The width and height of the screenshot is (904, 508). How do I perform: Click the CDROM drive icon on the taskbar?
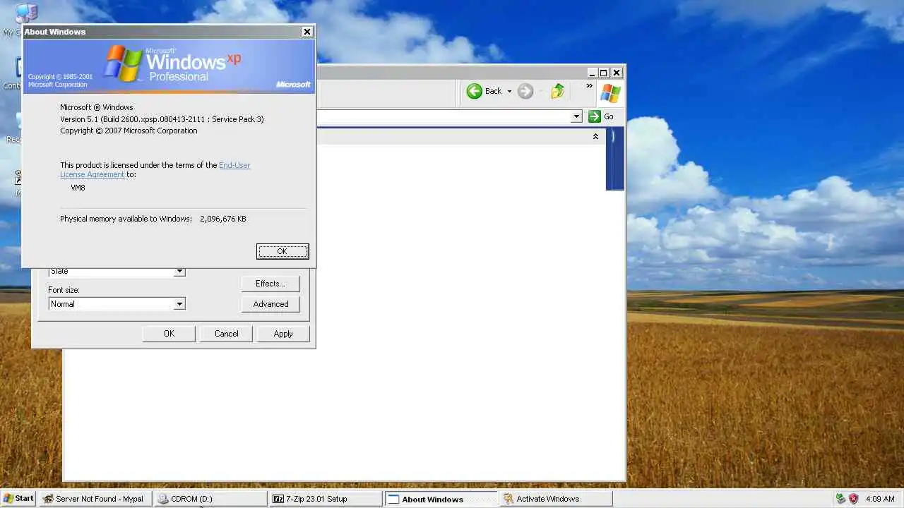(163, 499)
